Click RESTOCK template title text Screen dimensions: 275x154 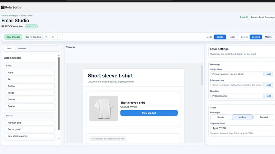(12, 26)
